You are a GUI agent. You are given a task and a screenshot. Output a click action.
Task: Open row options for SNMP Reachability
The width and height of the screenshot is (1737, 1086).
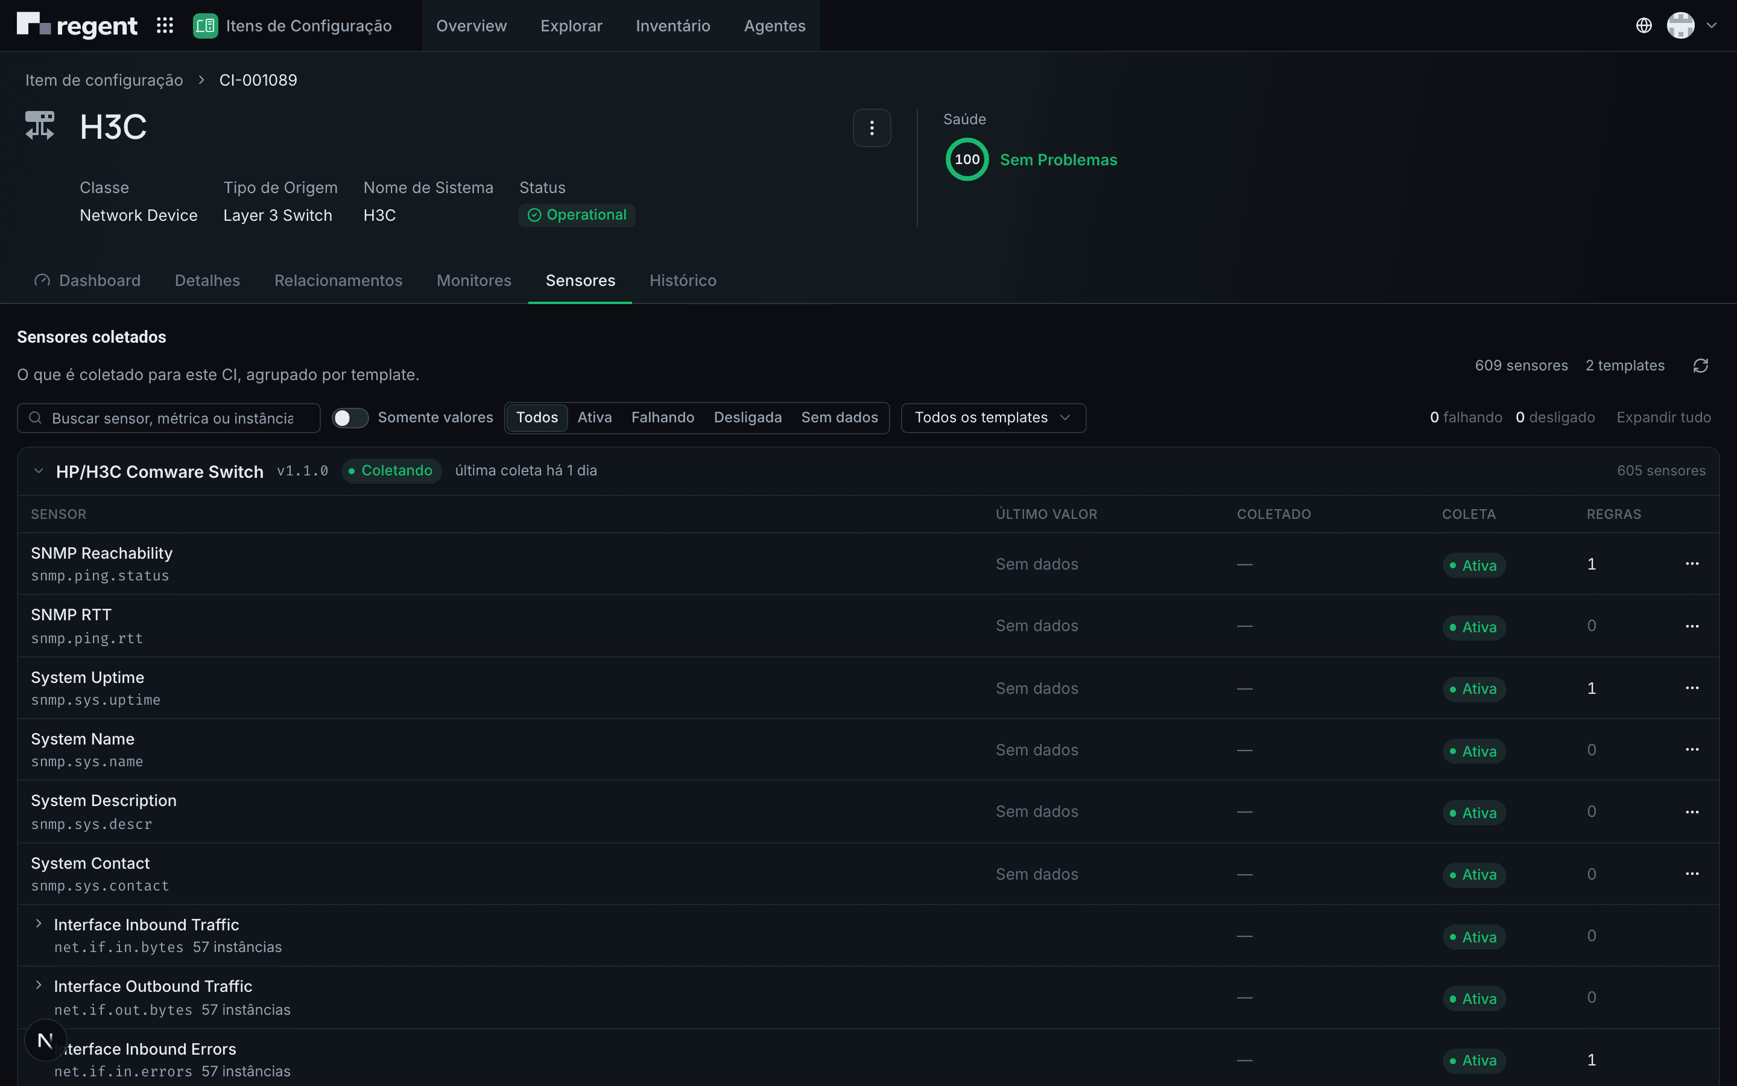[x=1692, y=564]
